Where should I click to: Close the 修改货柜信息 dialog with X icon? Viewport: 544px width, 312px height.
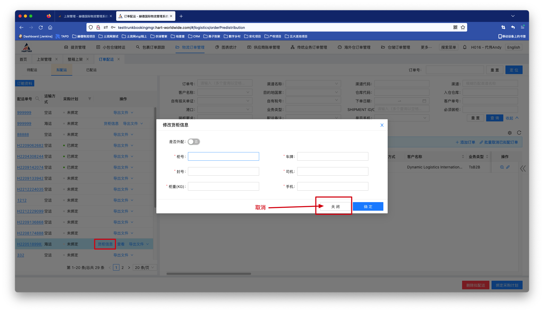[382, 125]
